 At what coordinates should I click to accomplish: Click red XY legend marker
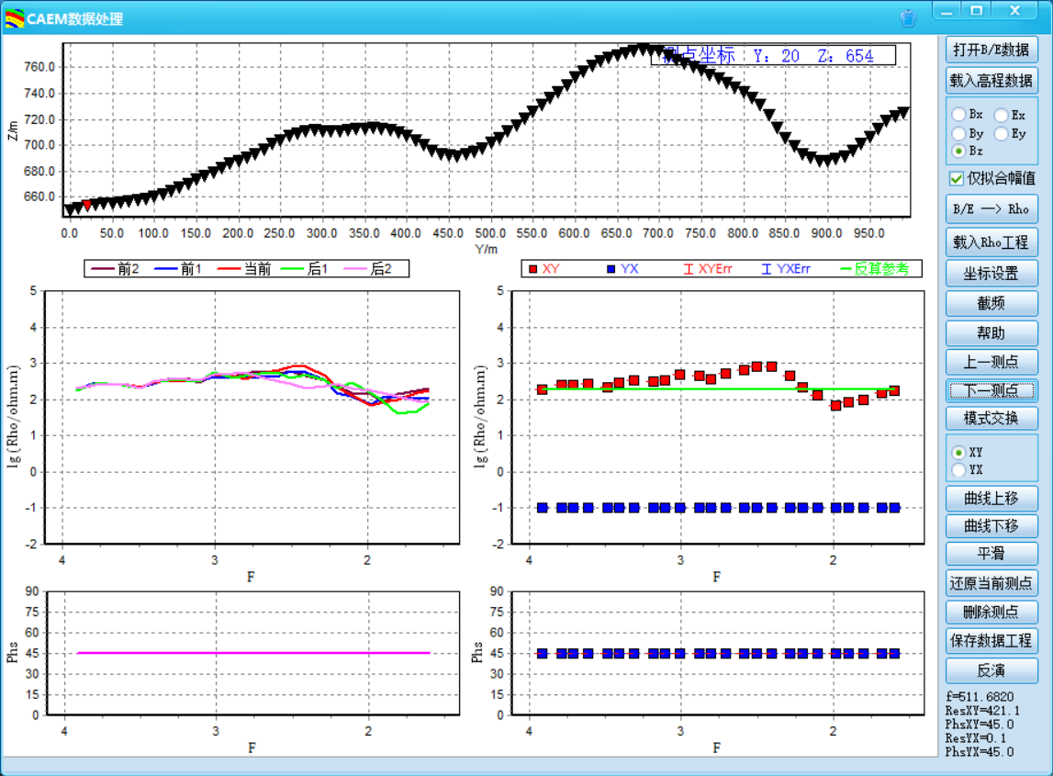[532, 269]
